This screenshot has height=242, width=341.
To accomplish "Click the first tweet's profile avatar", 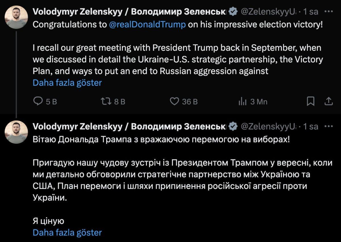I will (16, 17).
